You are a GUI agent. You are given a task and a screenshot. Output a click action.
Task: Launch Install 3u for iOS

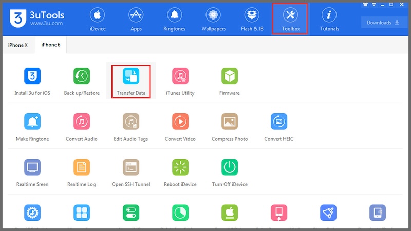(x=32, y=82)
